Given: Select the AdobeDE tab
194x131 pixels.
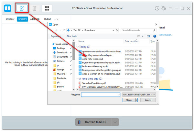Looking at the screenshot, I should click(x=35, y=19).
